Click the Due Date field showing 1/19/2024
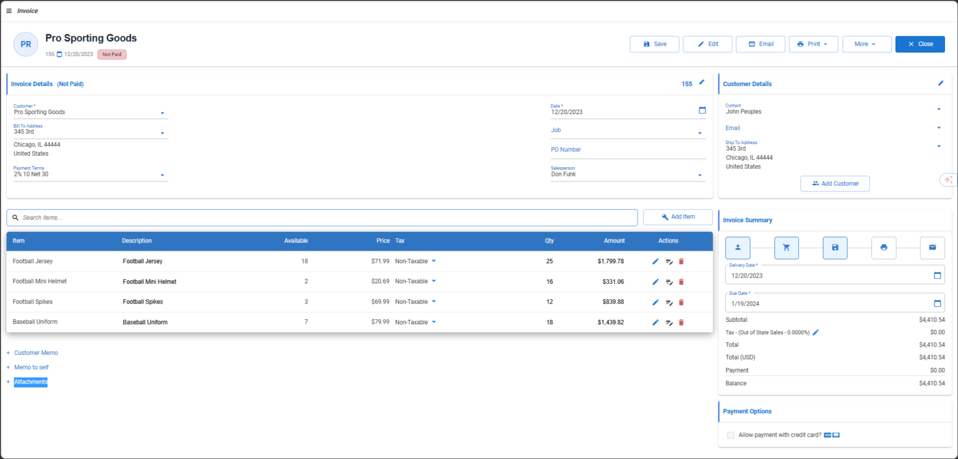The width and height of the screenshot is (958, 459). (x=835, y=304)
